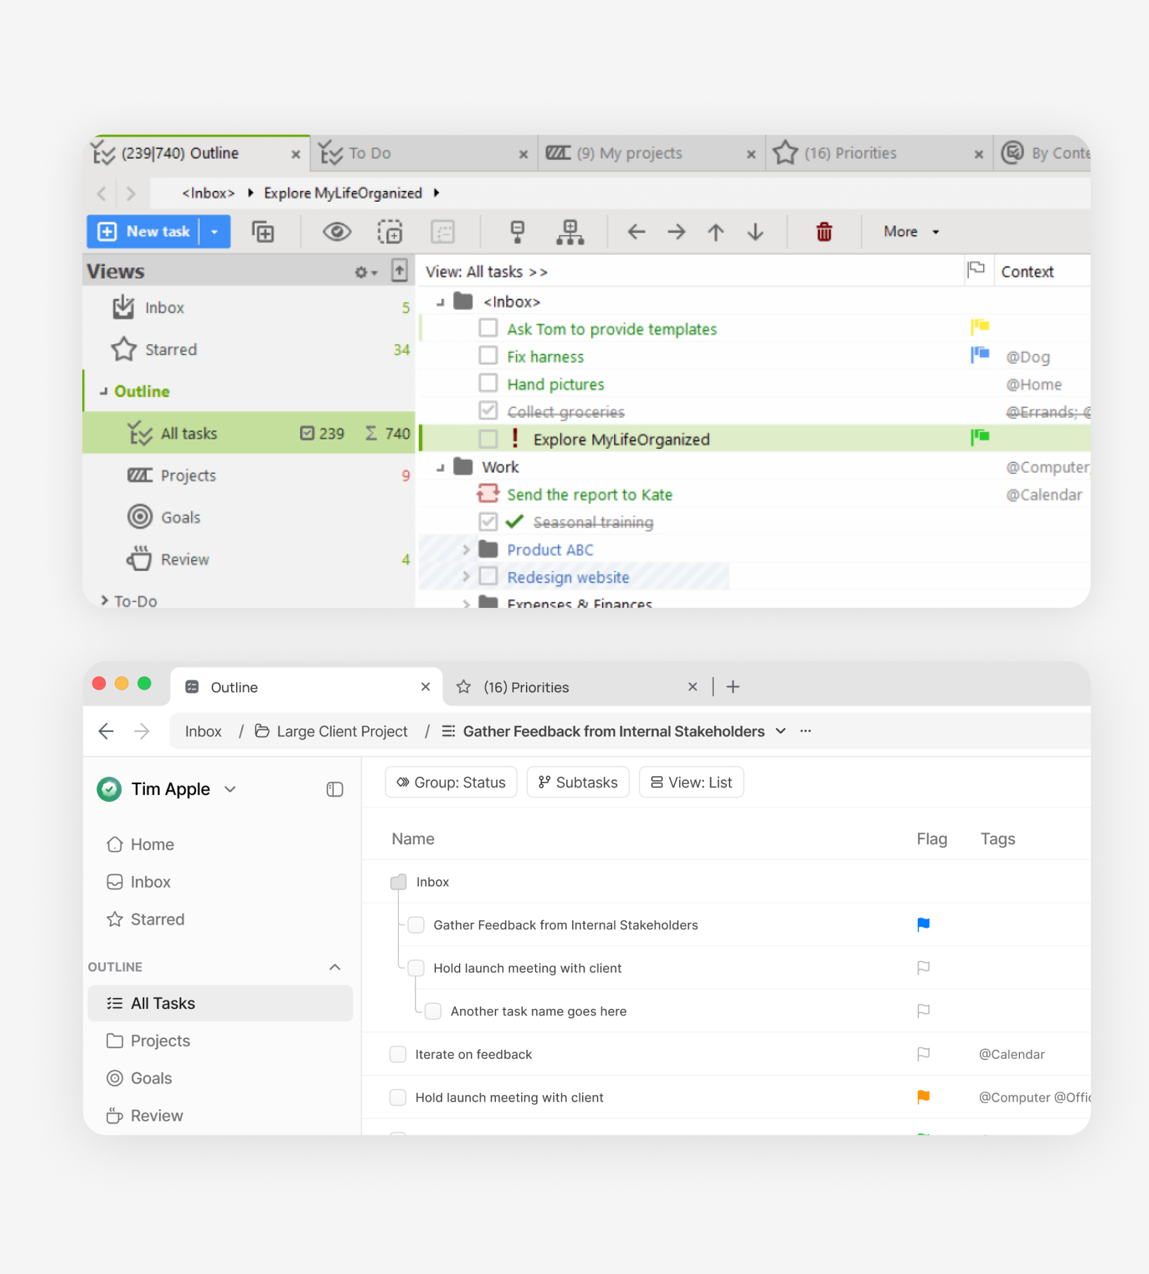Image resolution: width=1149 pixels, height=1274 pixels.
Task: Click the Group: Status button
Action: point(451,782)
